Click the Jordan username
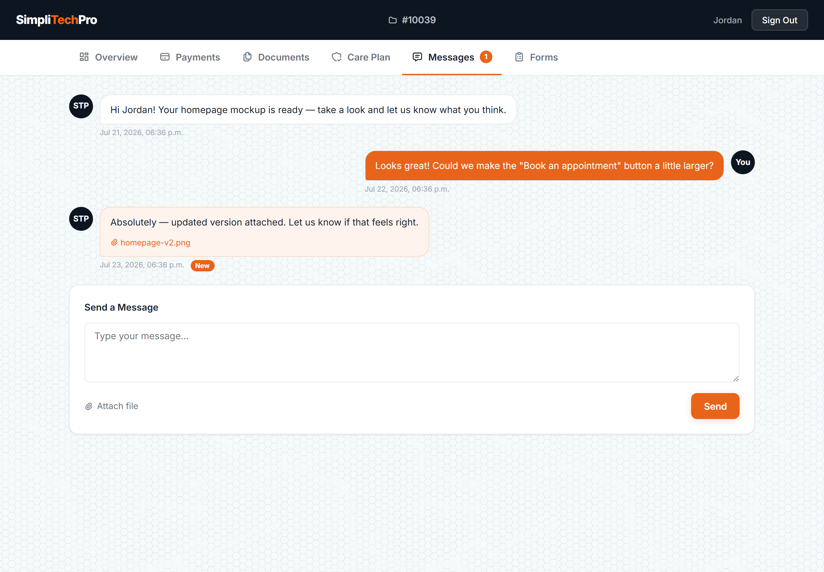Image resolution: width=824 pixels, height=572 pixels. tap(727, 20)
